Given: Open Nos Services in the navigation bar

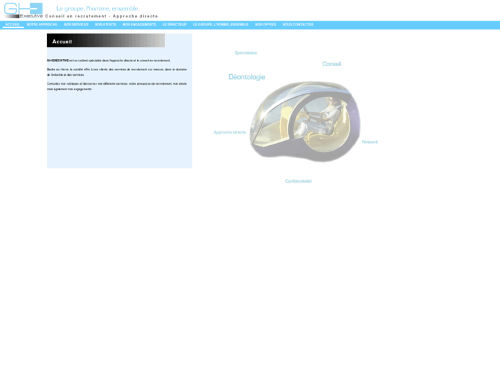Looking at the screenshot, I should 76,25.
